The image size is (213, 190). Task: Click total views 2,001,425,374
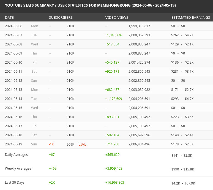pos(139,63)
